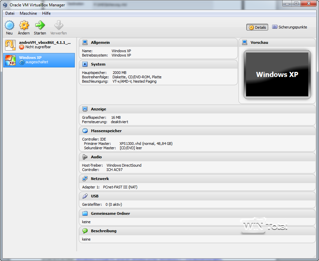Click the 'ausgeschaltet' power status icon

pos(21,62)
